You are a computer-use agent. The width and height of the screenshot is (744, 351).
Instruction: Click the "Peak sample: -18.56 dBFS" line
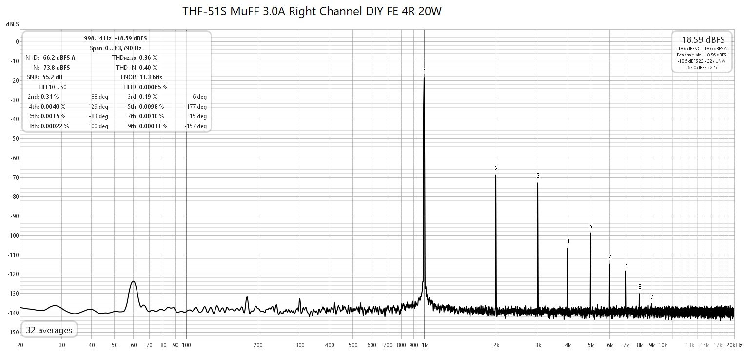(702, 55)
